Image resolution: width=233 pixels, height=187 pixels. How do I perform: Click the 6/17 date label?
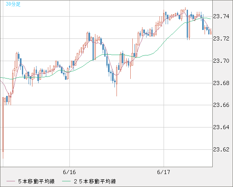point(164,172)
